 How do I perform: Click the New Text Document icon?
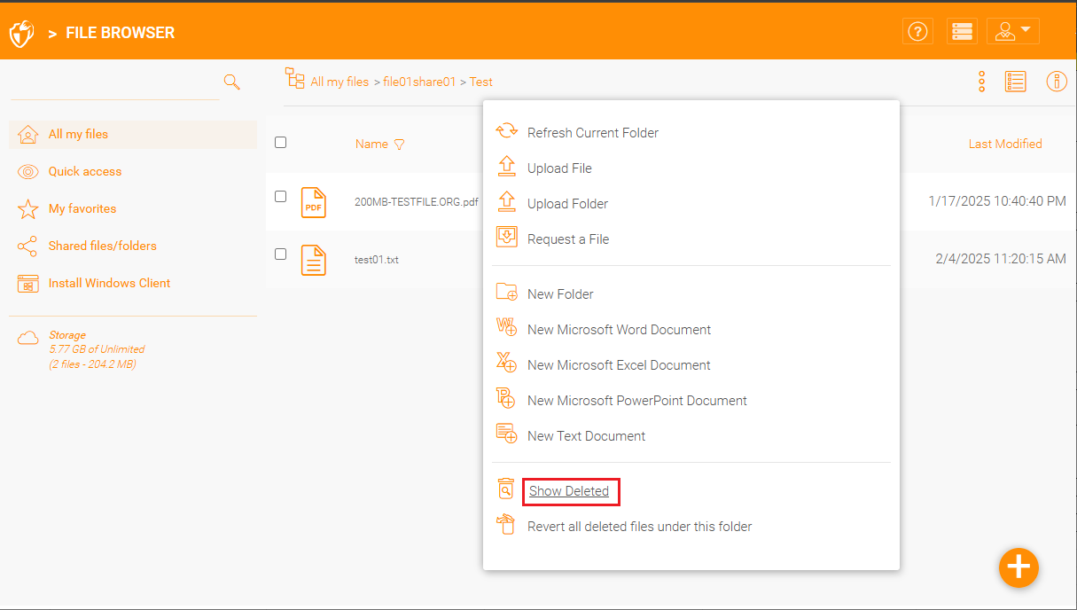pyautogui.click(x=506, y=434)
